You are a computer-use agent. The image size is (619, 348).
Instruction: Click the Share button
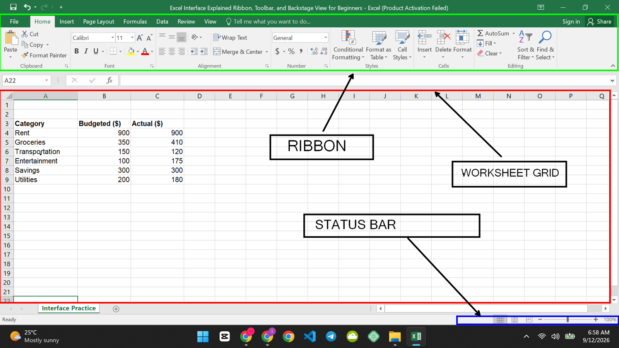pyautogui.click(x=599, y=22)
